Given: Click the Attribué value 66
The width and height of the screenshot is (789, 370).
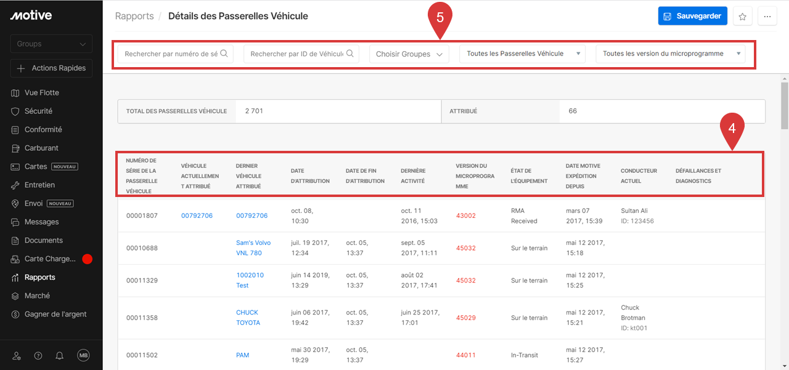Looking at the screenshot, I should click(x=573, y=111).
